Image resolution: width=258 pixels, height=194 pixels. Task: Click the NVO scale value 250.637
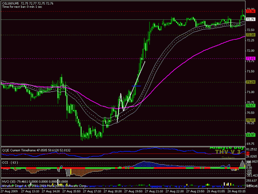pos(251,181)
